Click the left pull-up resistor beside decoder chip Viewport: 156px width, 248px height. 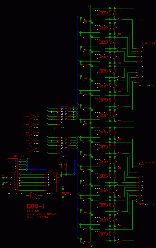[x=61, y=170]
